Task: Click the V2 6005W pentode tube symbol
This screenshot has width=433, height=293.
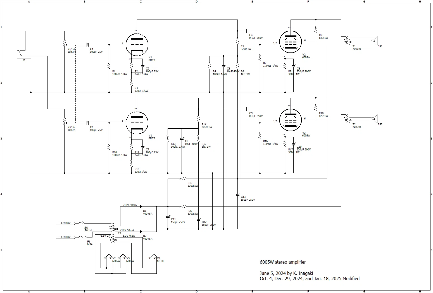Action: pos(291,42)
